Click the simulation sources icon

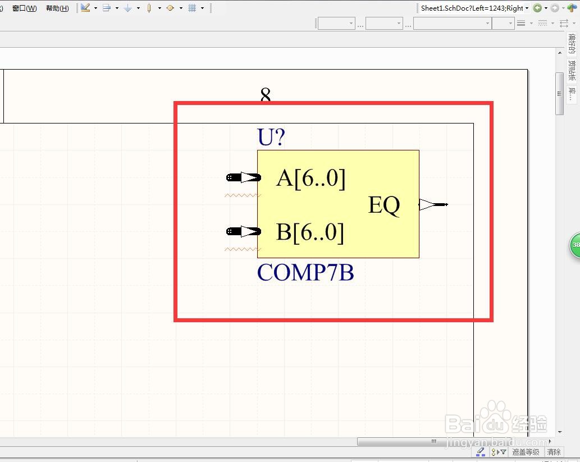[170, 8]
